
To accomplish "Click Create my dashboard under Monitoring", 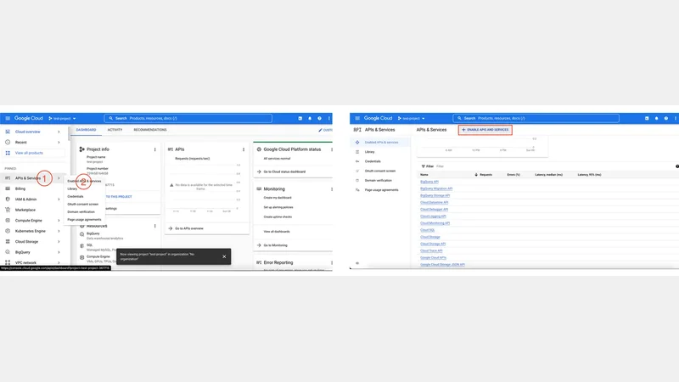I will (278, 198).
